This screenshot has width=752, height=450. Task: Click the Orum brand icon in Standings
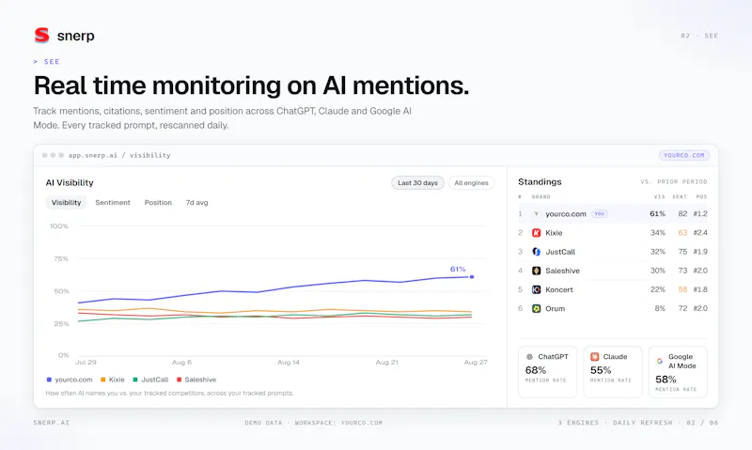coord(536,309)
